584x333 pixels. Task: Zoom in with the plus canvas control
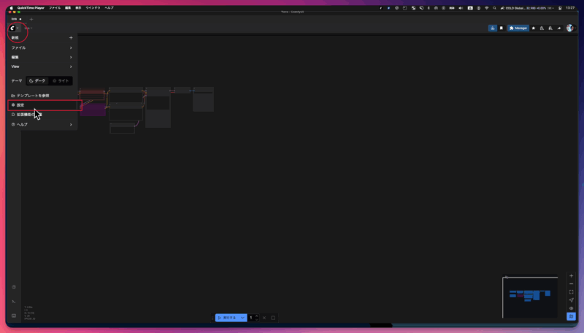click(571, 276)
